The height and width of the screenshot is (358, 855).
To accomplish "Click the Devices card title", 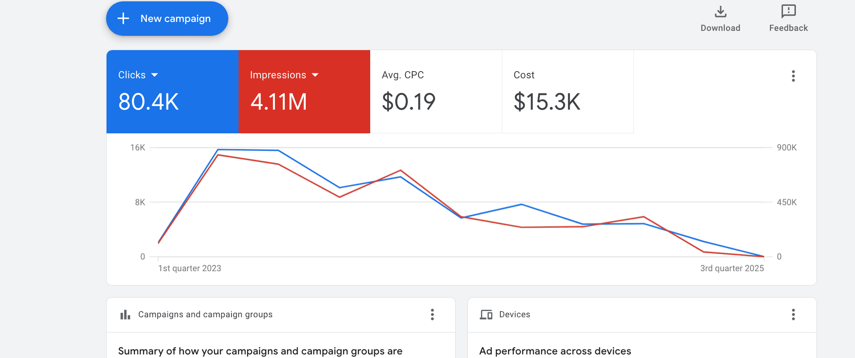I will tap(515, 315).
